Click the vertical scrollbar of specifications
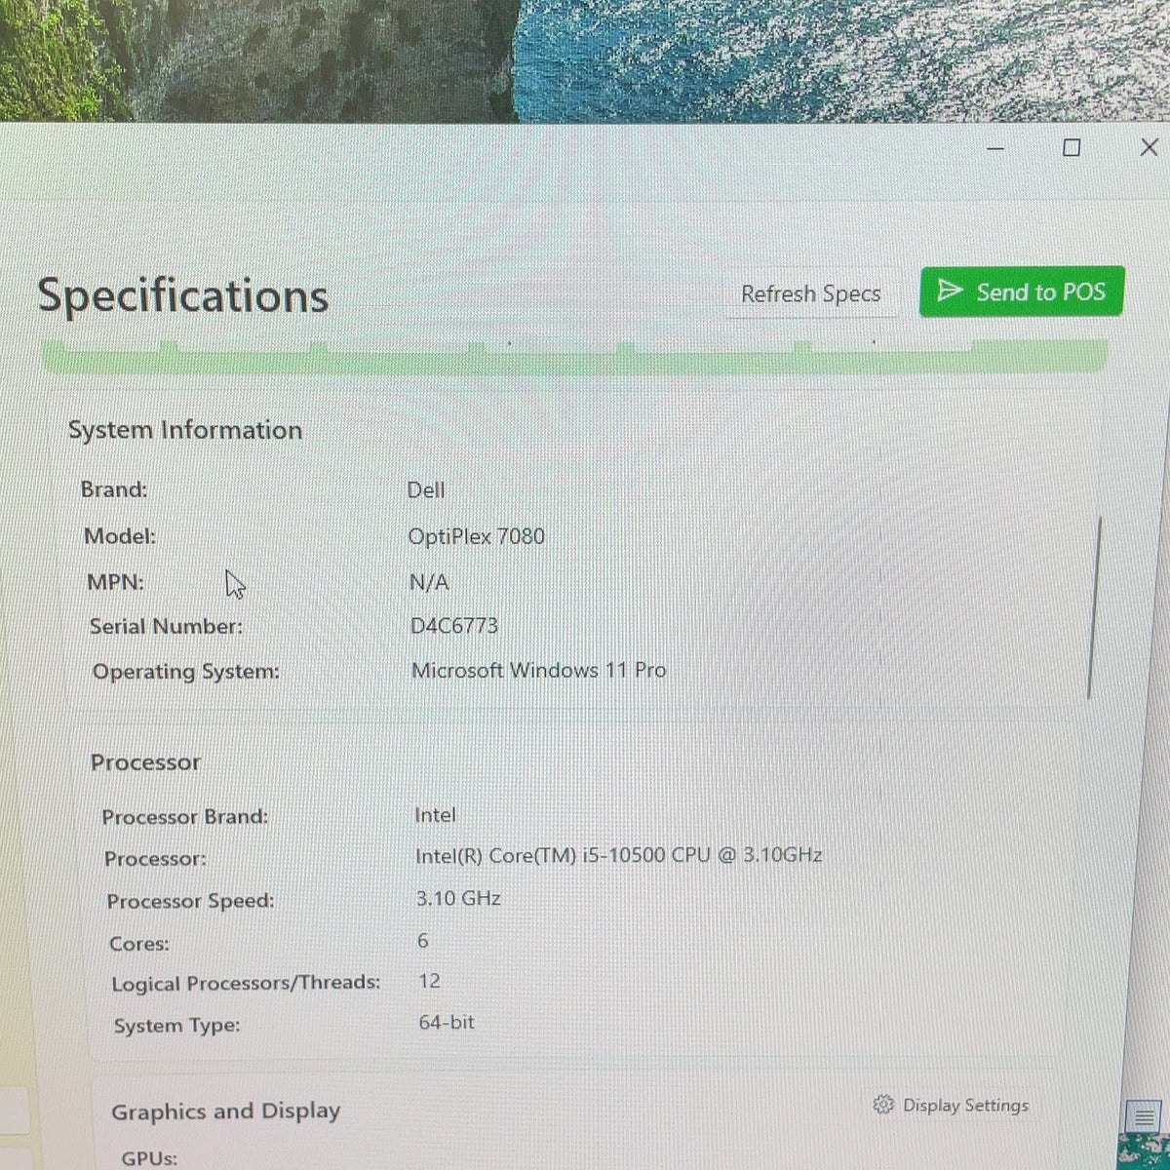The image size is (1170, 1170). pyautogui.click(x=1094, y=606)
